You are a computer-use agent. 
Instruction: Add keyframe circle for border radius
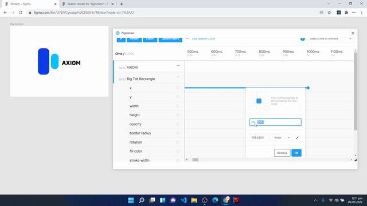178,133
